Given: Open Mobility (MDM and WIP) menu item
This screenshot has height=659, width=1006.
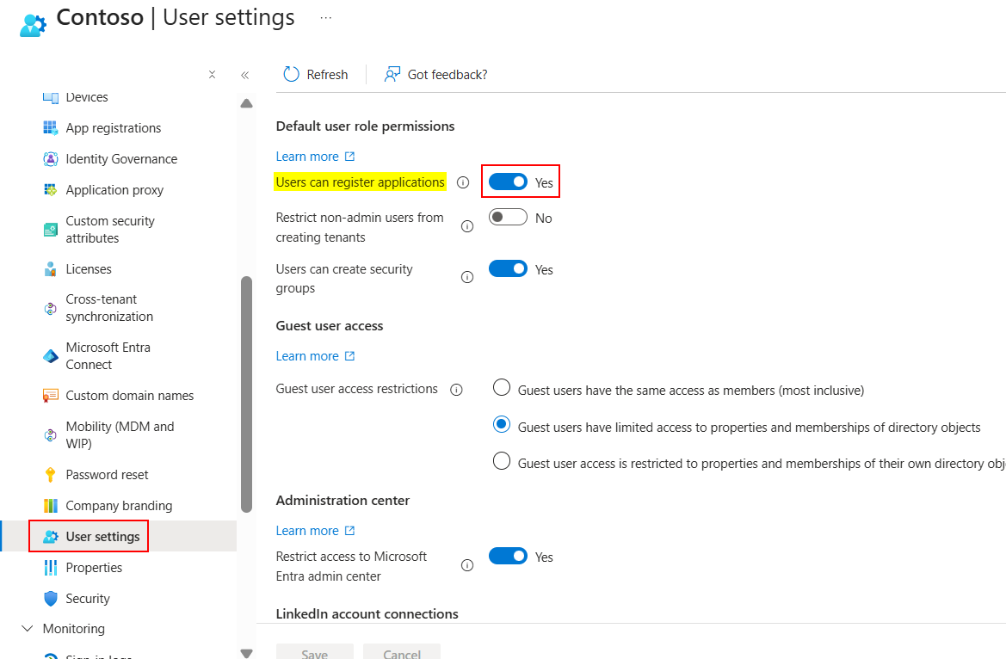Looking at the screenshot, I should (x=118, y=435).
